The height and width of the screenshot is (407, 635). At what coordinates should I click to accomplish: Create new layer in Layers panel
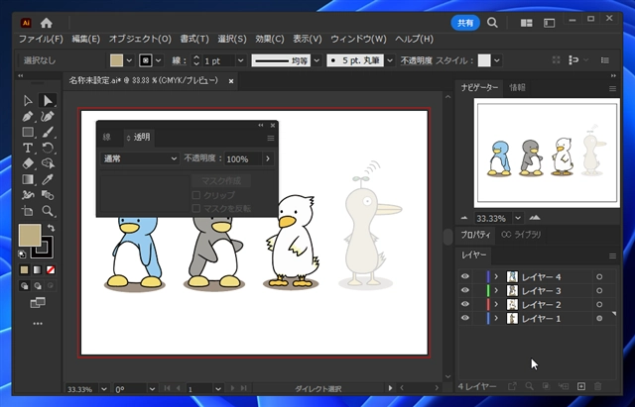tap(581, 386)
